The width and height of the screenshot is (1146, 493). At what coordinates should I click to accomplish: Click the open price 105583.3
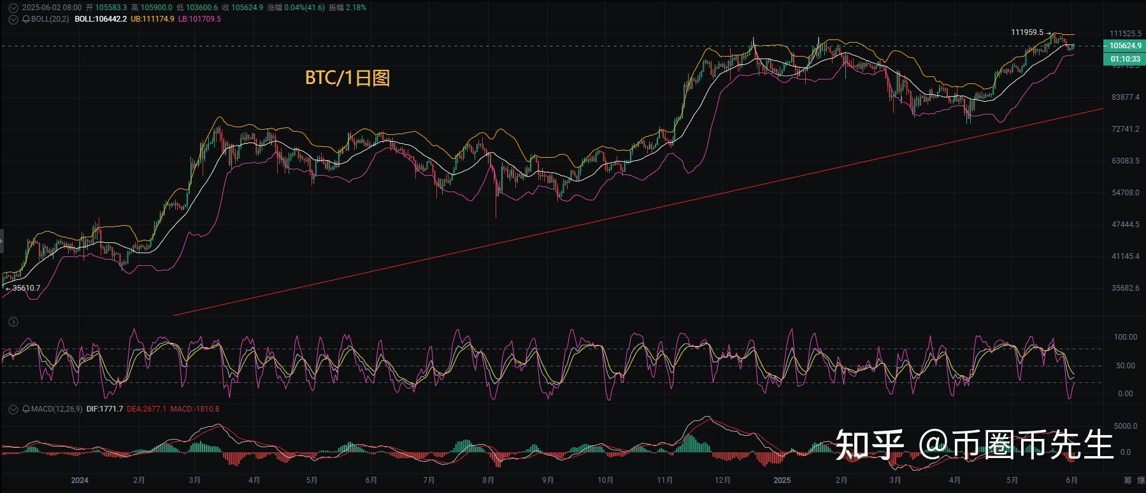tap(111, 8)
